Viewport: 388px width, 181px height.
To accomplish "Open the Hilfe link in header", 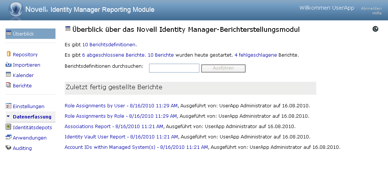I will (x=377, y=13).
